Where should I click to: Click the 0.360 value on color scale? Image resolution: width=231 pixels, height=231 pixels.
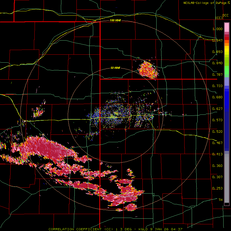217,166
